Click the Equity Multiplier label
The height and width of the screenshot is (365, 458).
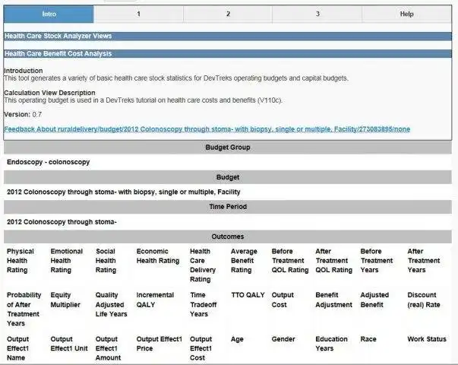point(65,300)
